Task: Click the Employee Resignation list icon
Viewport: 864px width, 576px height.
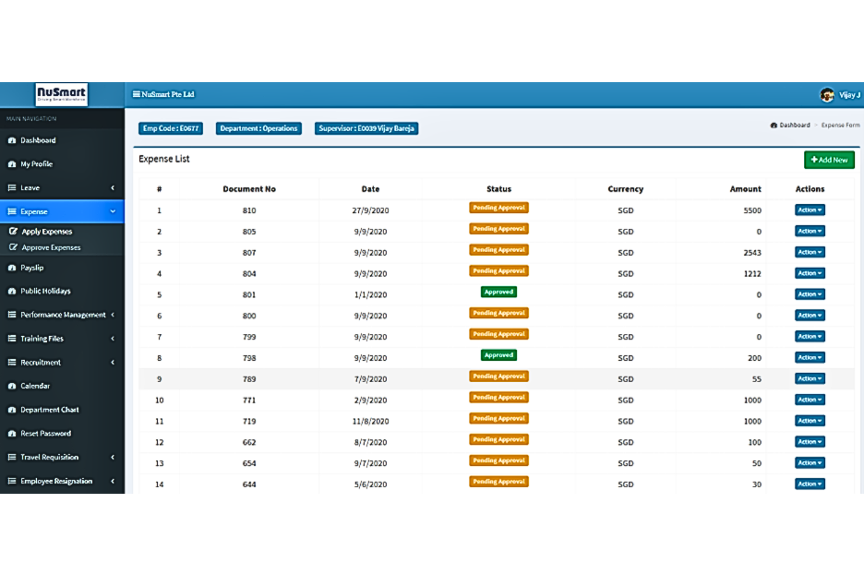Action: click(12, 481)
